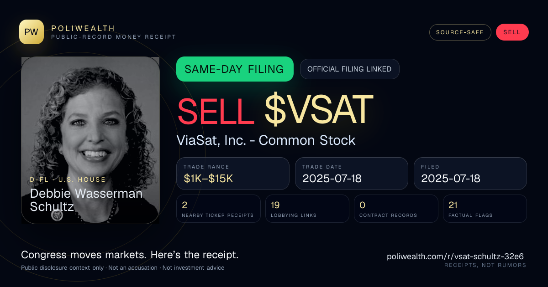Screen dimensions: 548x287
Task: Click the Trade Date 2025-07-18 card
Action: point(352,174)
